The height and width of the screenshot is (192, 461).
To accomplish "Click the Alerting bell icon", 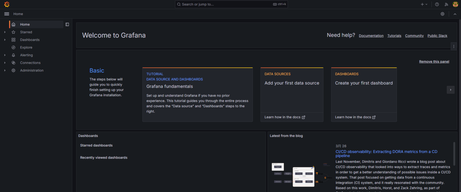I will pos(13,55).
